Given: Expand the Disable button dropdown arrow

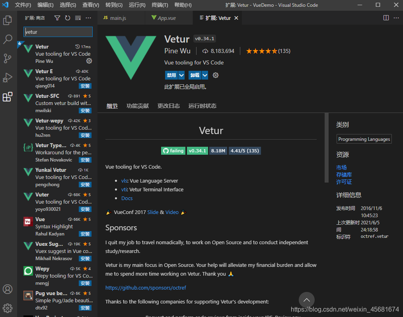Looking at the screenshot, I should tap(181, 75).
